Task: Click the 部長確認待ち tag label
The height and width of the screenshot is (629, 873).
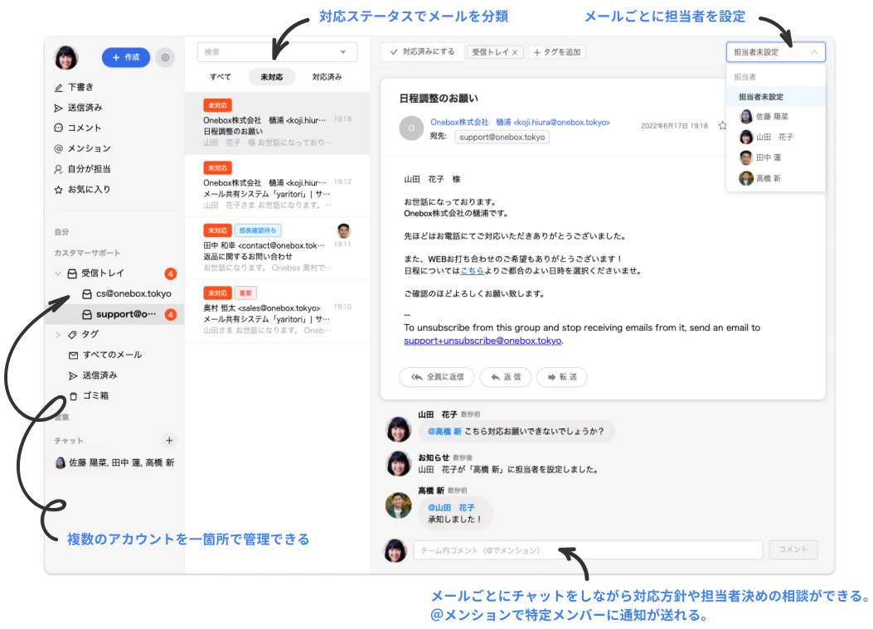Action: [x=258, y=230]
